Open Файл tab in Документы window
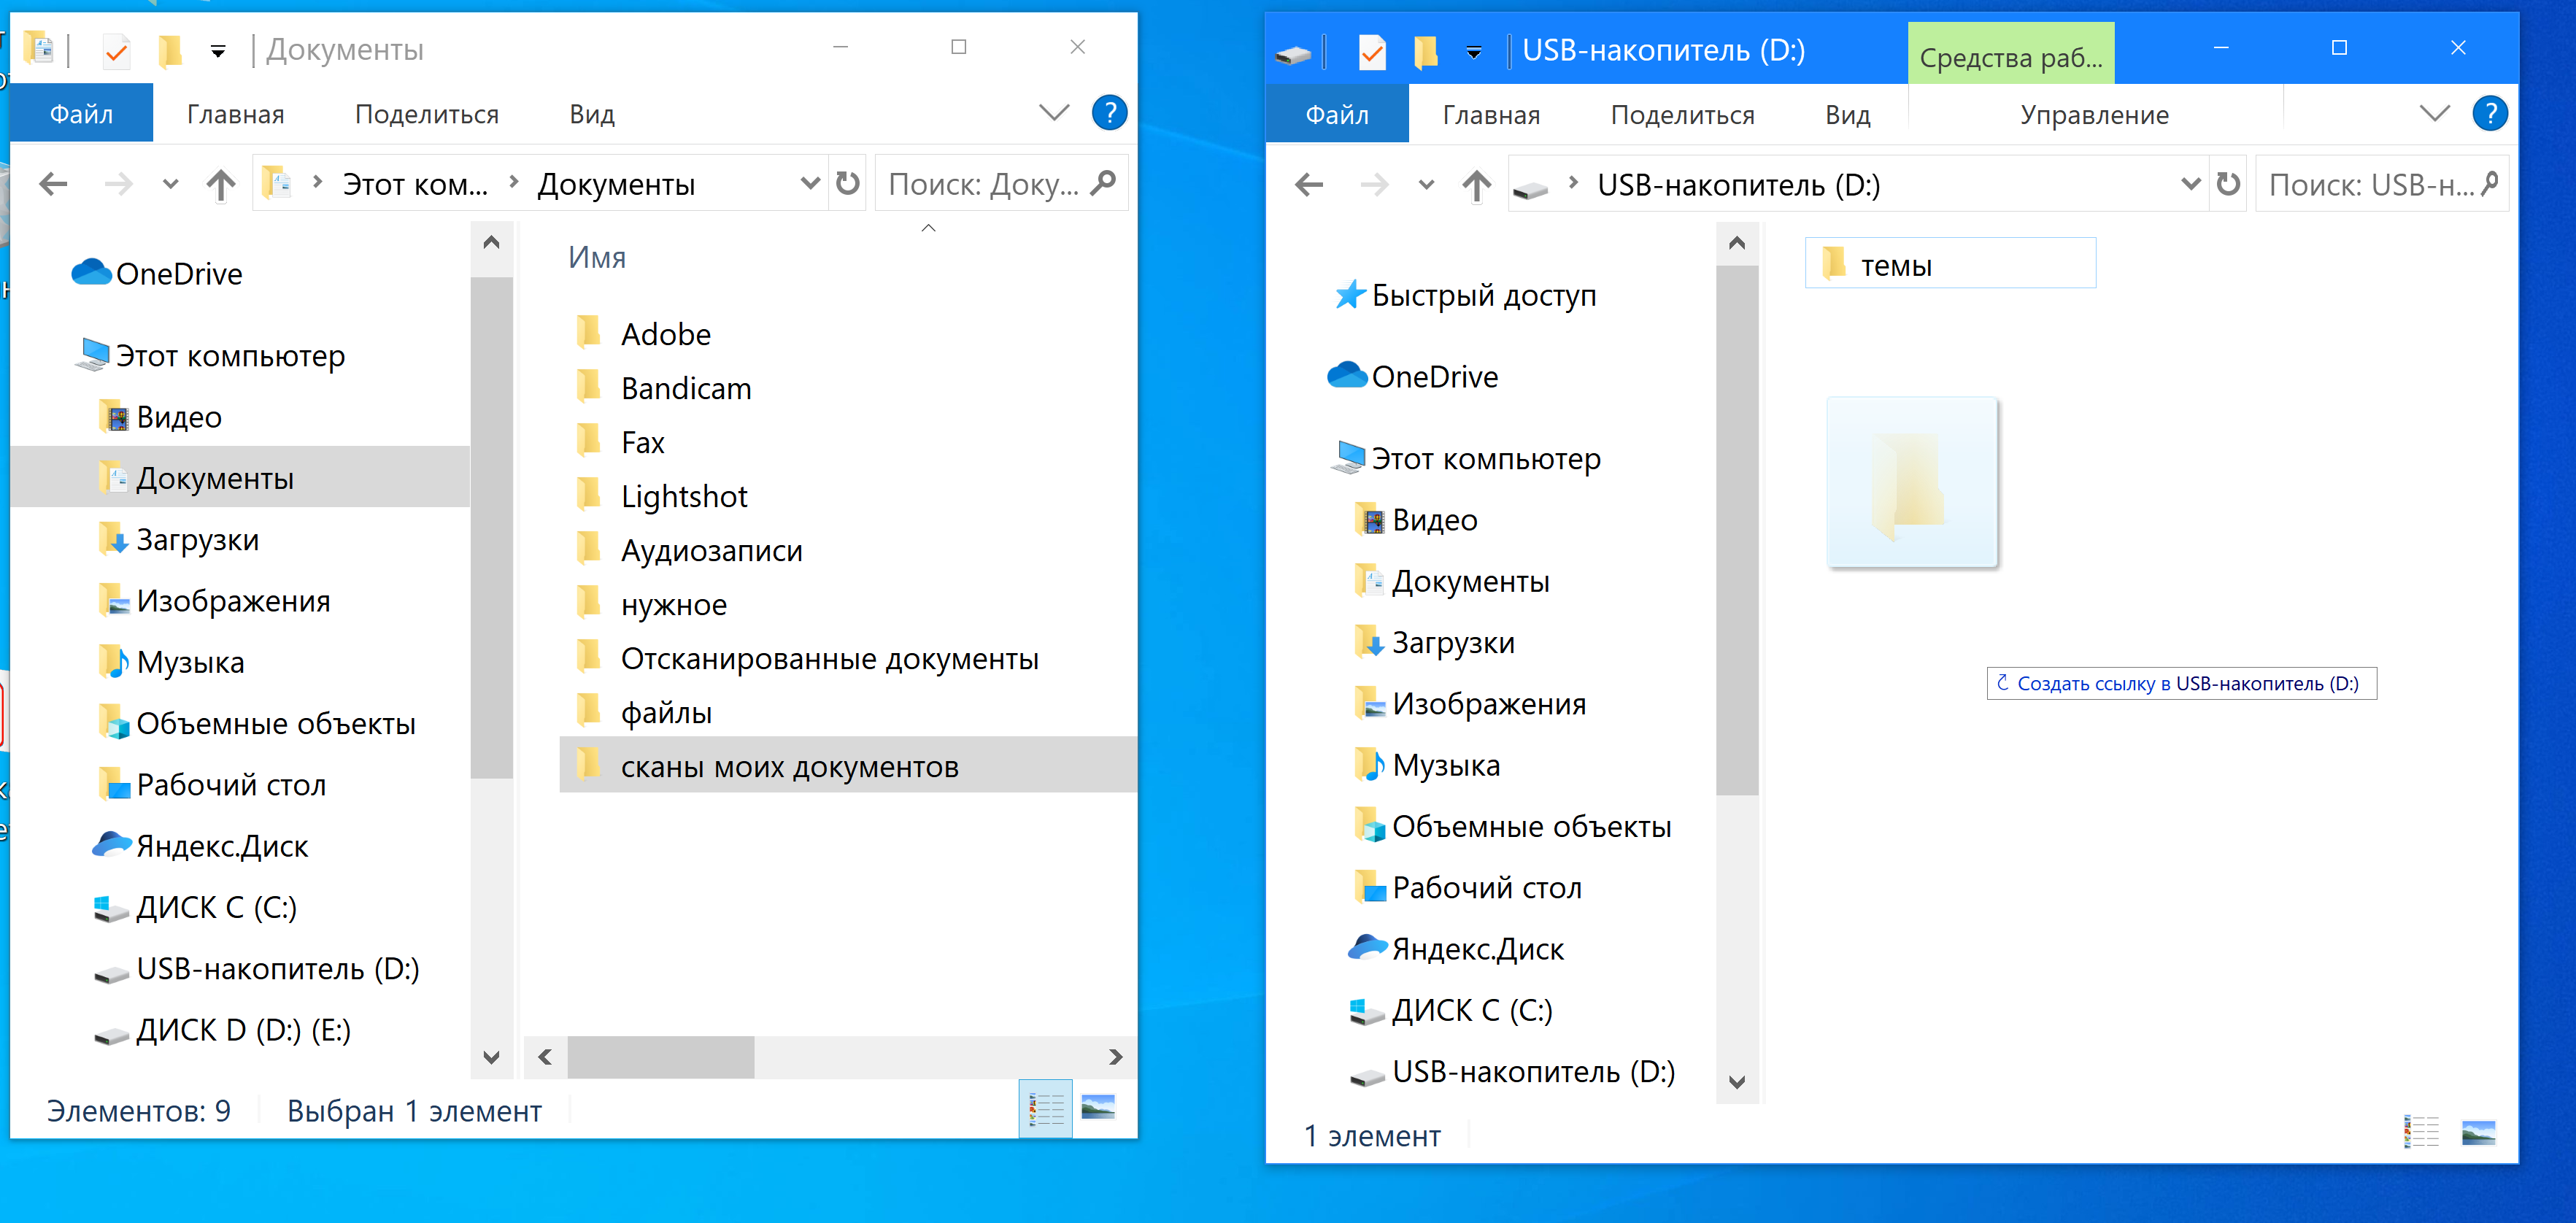 click(81, 114)
